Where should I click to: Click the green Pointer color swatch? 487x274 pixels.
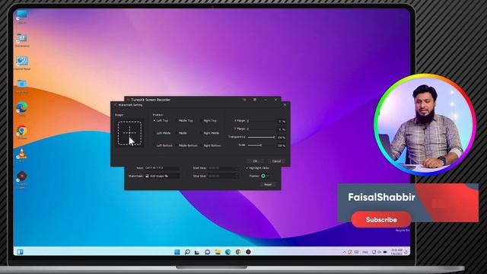263,176
